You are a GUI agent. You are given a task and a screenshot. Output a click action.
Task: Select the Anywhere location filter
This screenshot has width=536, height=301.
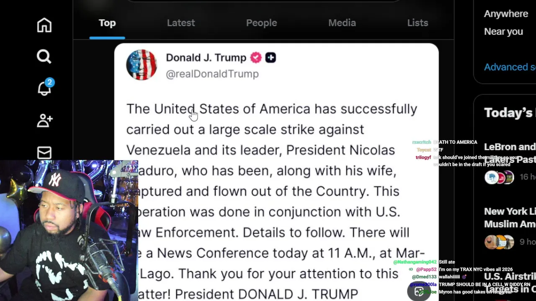point(506,14)
